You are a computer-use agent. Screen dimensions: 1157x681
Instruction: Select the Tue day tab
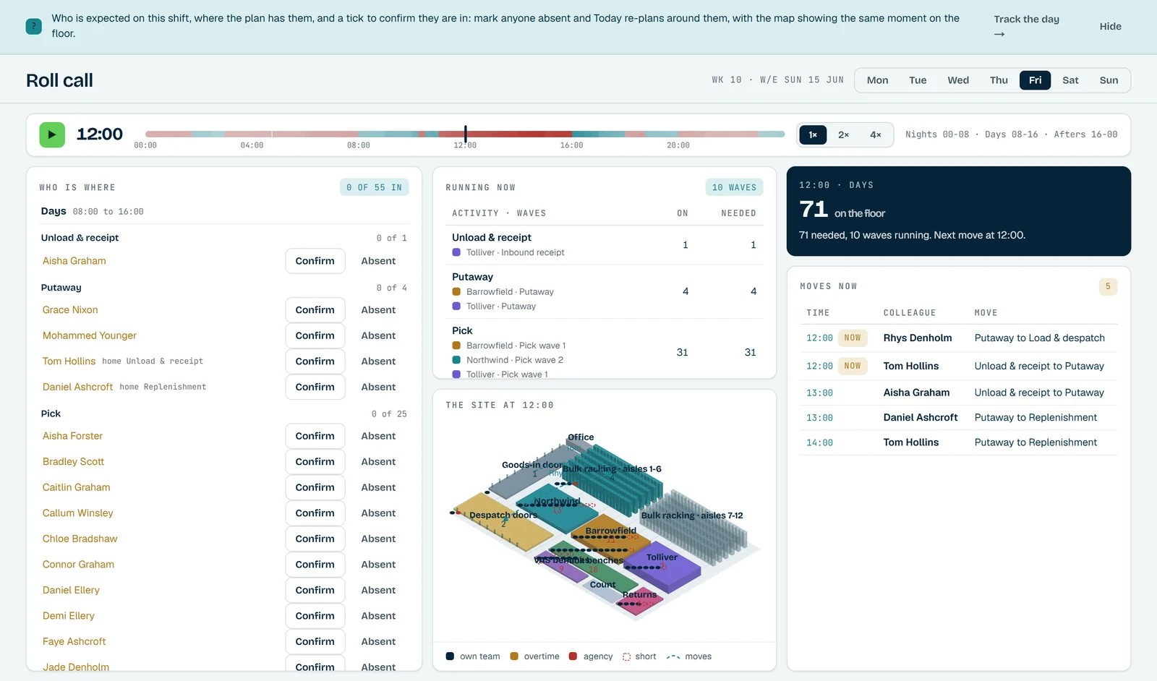(x=918, y=80)
